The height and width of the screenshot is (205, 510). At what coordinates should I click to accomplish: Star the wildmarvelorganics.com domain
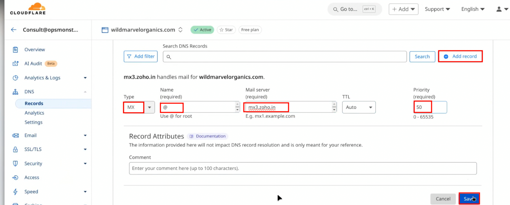point(226,30)
